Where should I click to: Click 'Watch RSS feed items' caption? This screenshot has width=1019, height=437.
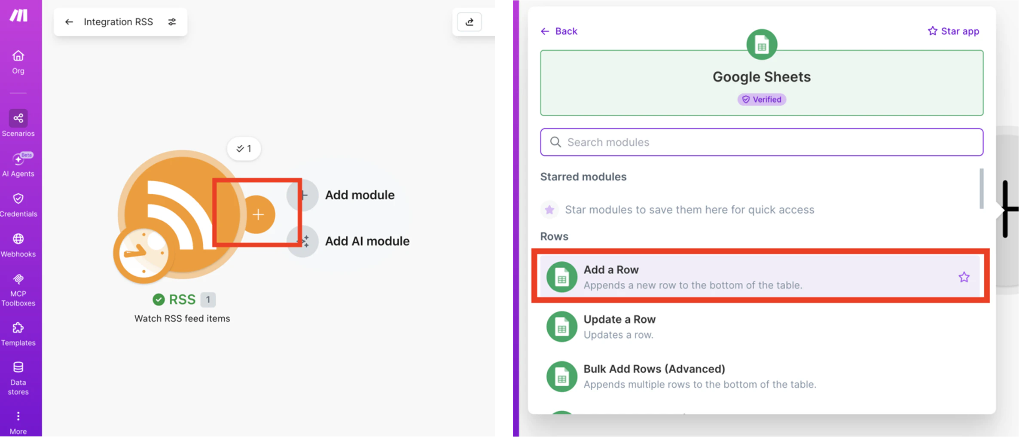[x=182, y=318]
